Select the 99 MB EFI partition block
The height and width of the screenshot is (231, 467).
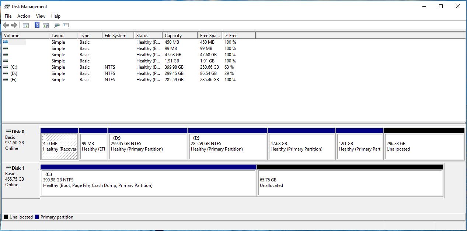[x=93, y=144]
